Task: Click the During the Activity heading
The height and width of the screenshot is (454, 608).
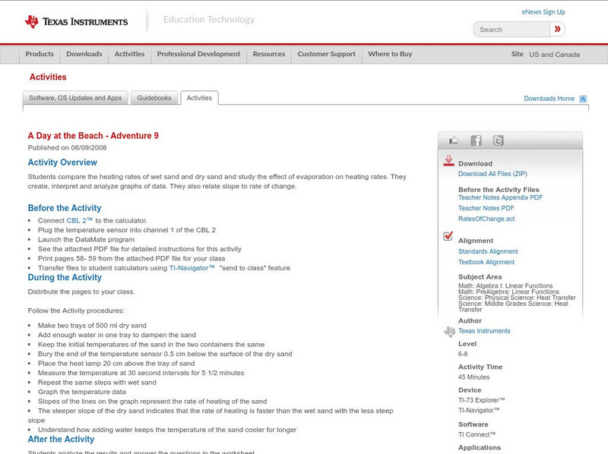Action: [65, 277]
